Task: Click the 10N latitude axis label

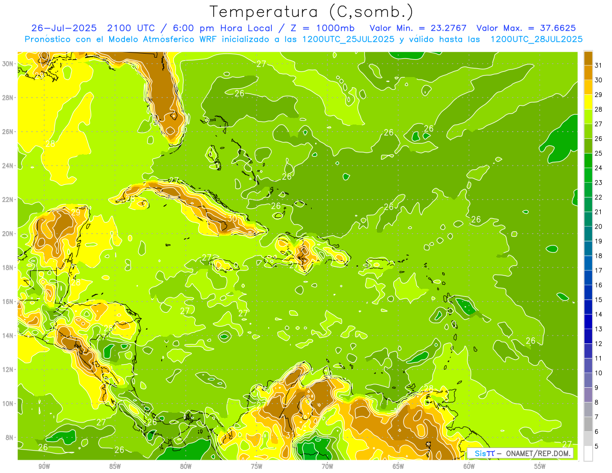Action: tap(9, 404)
